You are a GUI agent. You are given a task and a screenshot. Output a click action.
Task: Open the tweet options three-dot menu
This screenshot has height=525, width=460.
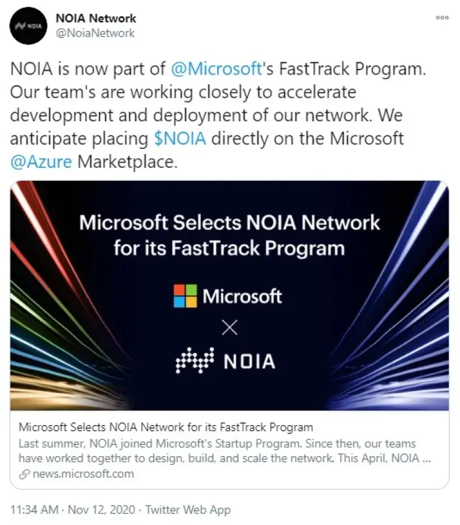click(441, 18)
